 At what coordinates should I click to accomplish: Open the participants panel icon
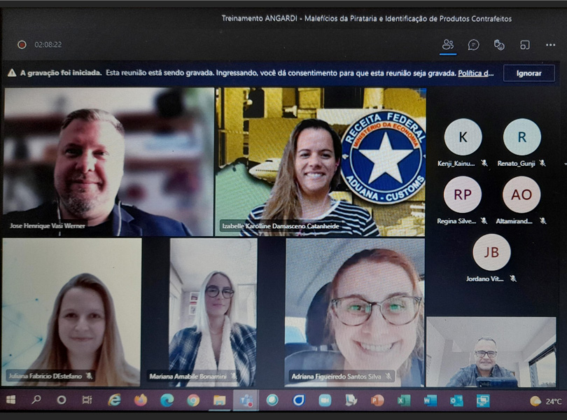pos(448,45)
